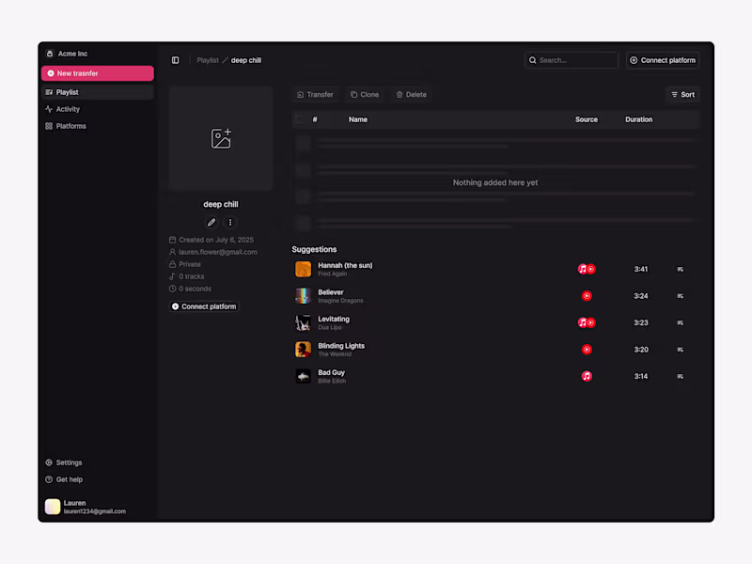Expand options for the Hannah (the sun) suggestion
The image size is (752, 564).
pyautogui.click(x=681, y=269)
